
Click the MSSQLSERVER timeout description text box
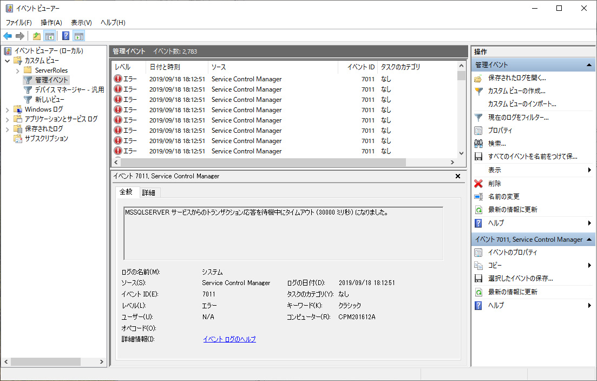pyautogui.click(x=284, y=234)
